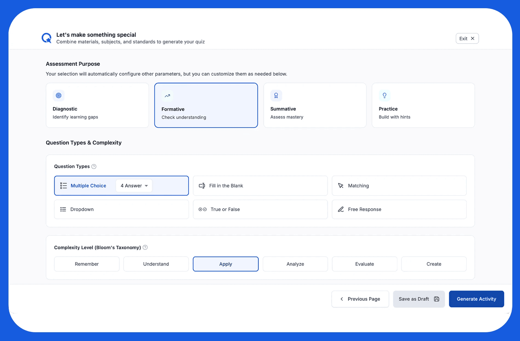
Task: Click the Formative trend arrow icon
Action: 167,96
